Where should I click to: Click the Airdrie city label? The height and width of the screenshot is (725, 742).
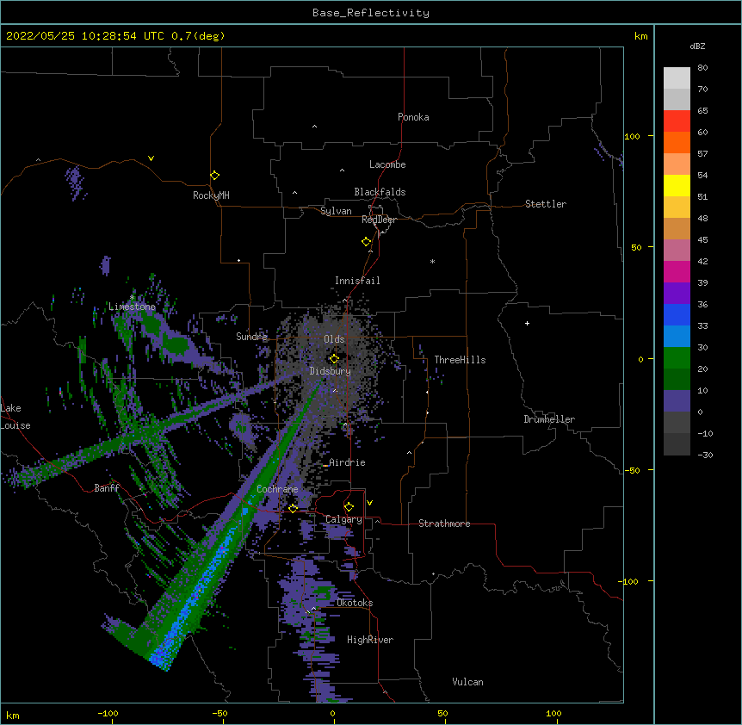(347, 462)
